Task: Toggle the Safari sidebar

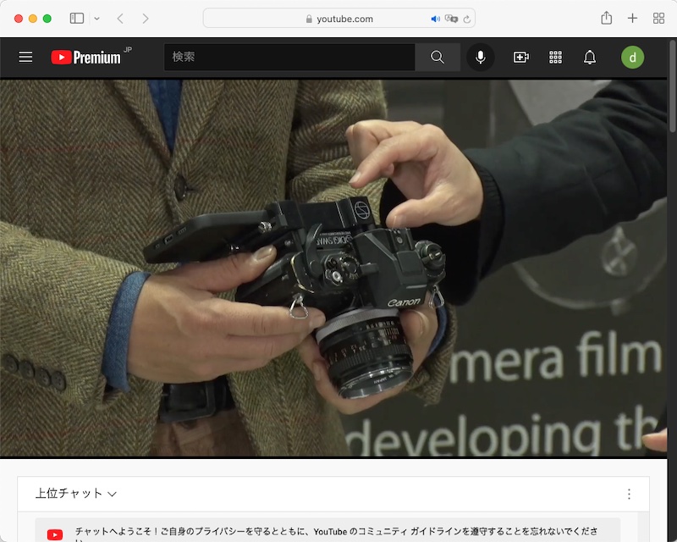Action: pyautogui.click(x=77, y=17)
